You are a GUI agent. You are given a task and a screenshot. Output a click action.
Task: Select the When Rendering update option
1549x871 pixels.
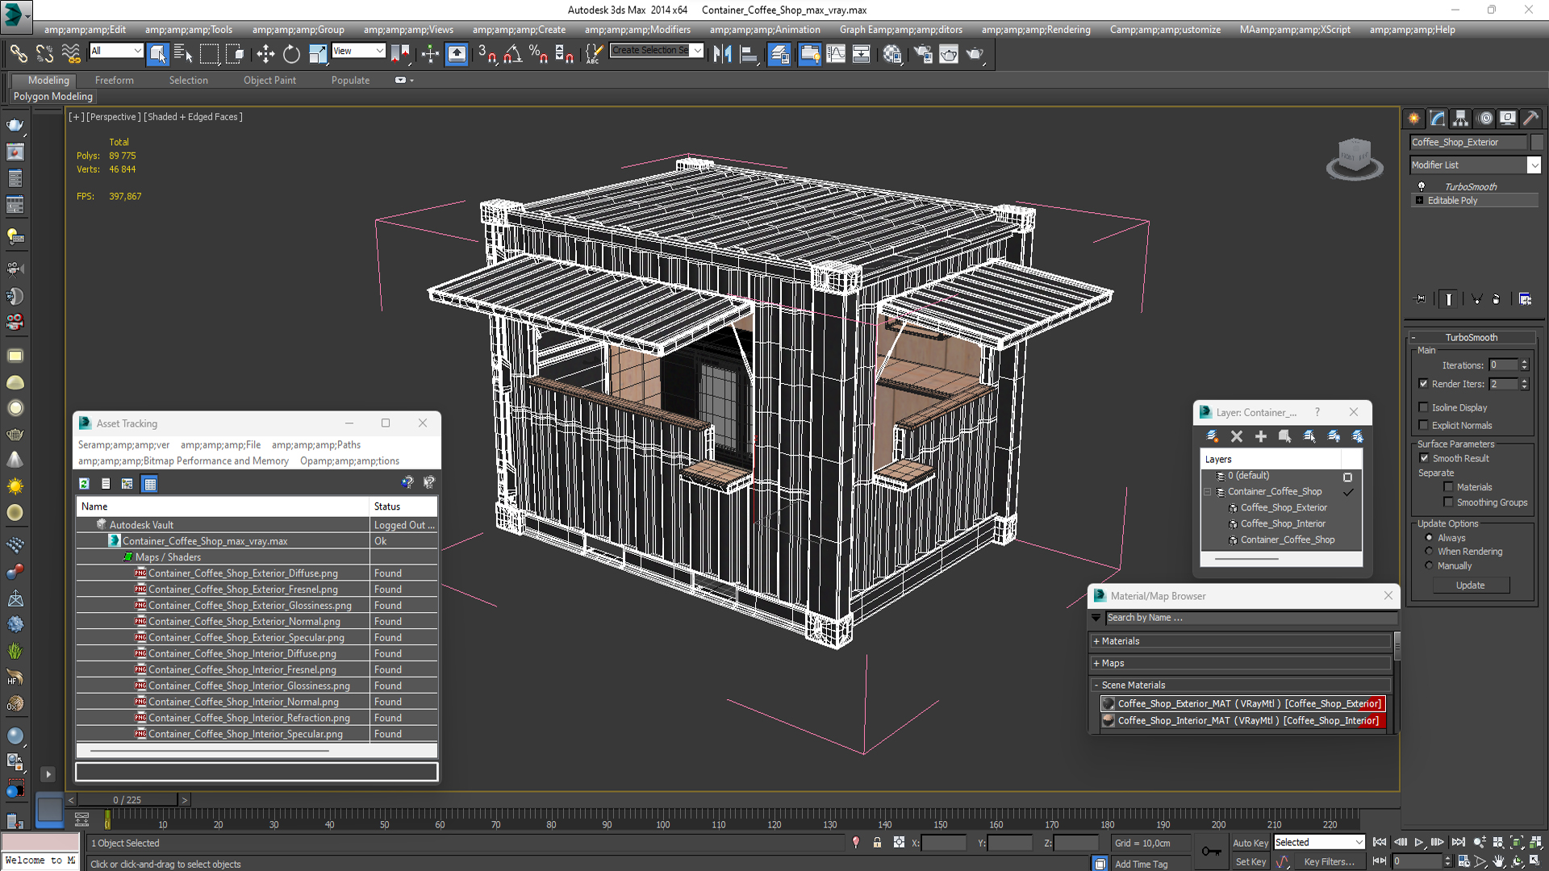[x=1429, y=552]
